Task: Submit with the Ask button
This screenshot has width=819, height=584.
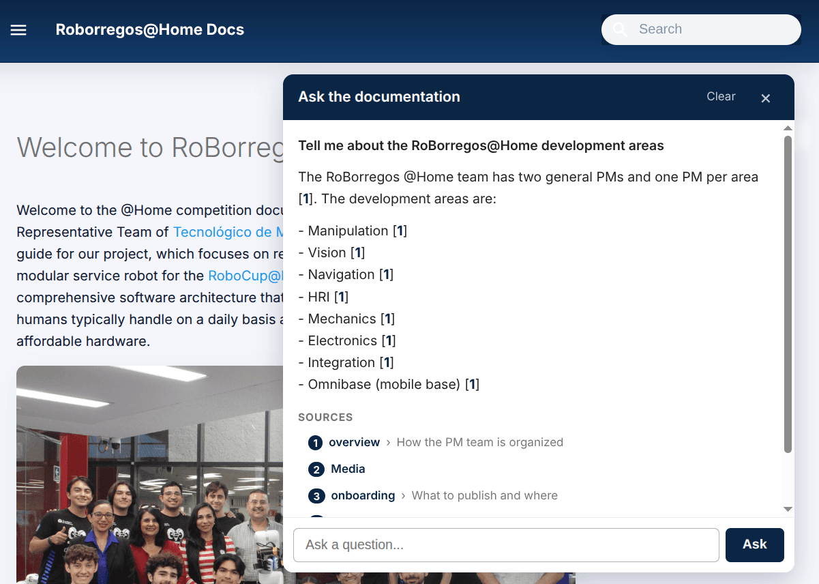Action: [x=755, y=544]
